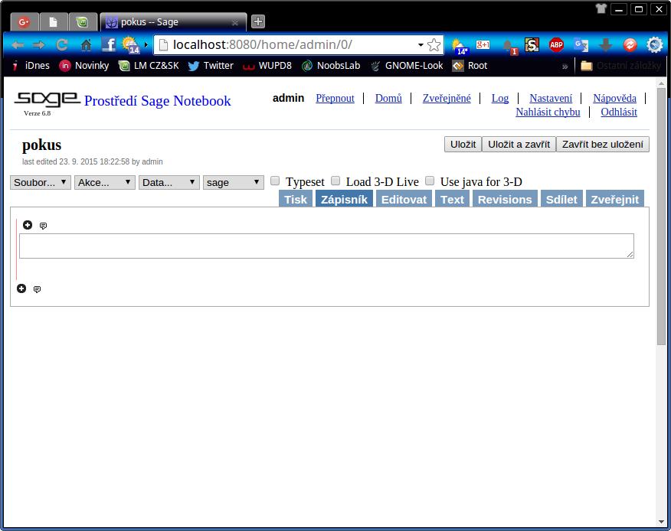Image resolution: width=671 pixels, height=531 pixels.
Task: Open the Zveřejněné link
Action: pyautogui.click(x=447, y=99)
